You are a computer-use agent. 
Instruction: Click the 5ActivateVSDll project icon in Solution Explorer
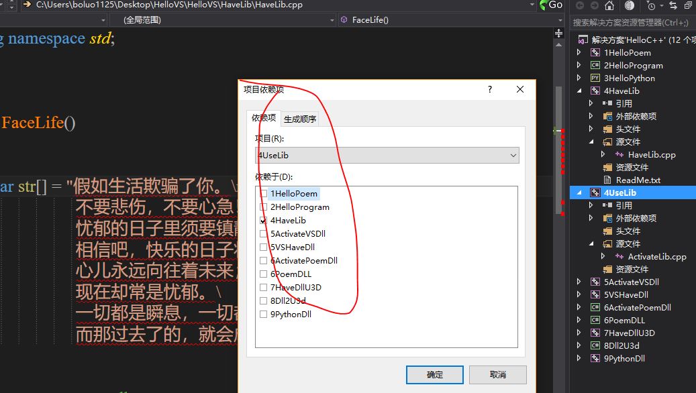tap(595, 282)
